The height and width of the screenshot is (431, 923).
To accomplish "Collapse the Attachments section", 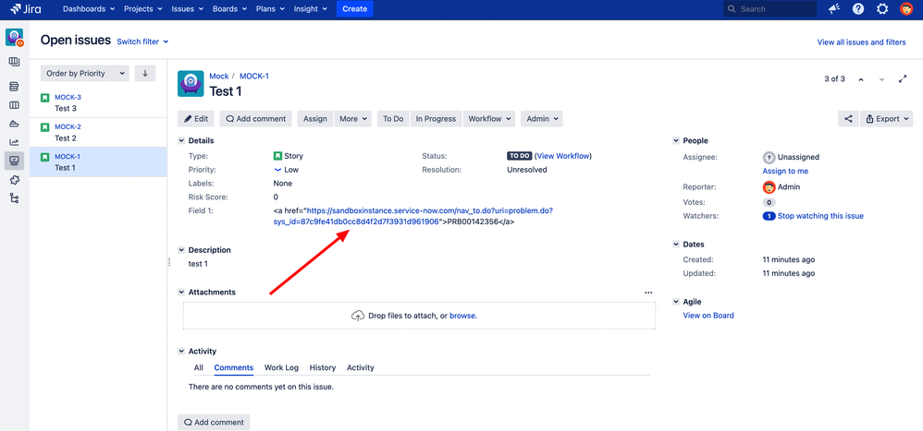I will (x=181, y=293).
